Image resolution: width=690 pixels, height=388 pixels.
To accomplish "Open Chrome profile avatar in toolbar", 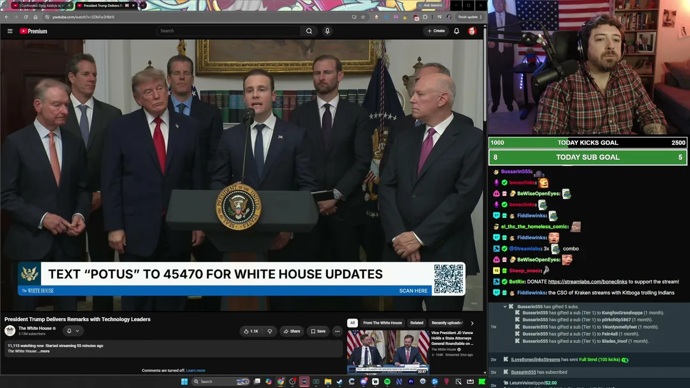I will pyautogui.click(x=449, y=17).
